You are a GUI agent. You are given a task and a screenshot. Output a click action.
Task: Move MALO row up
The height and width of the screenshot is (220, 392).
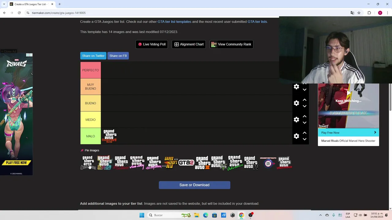click(304, 133)
